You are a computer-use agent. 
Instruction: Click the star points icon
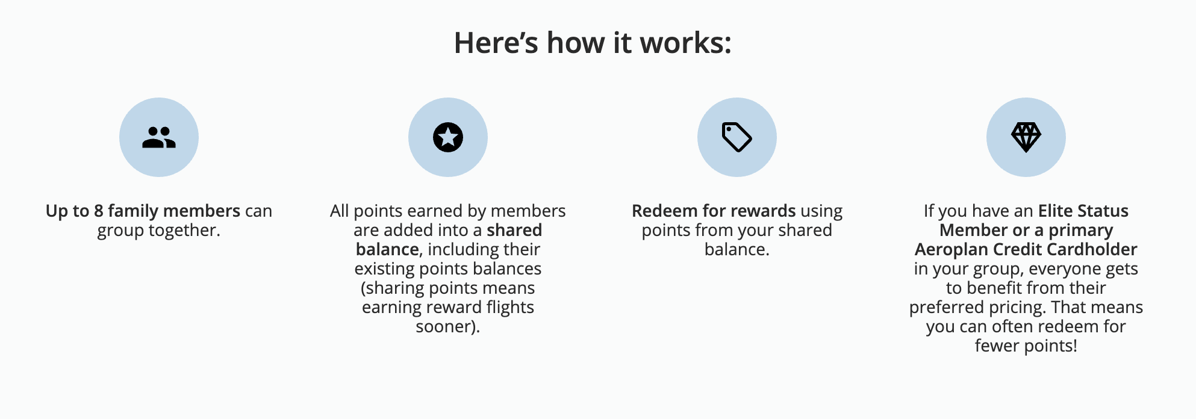click(x=448, y=137)
